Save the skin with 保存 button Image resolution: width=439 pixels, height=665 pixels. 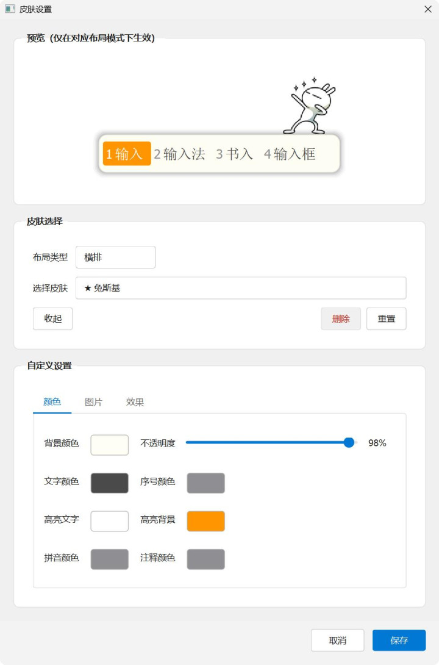click(x=399, y=640)
